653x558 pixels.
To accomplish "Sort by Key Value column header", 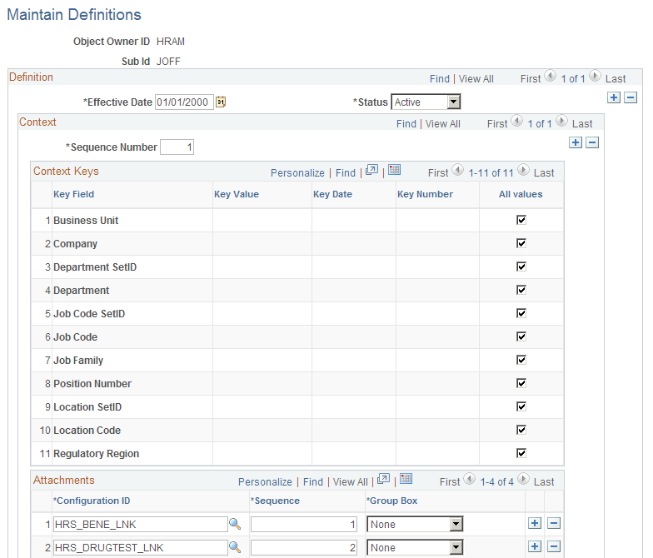I will click(x=237, y=195).
